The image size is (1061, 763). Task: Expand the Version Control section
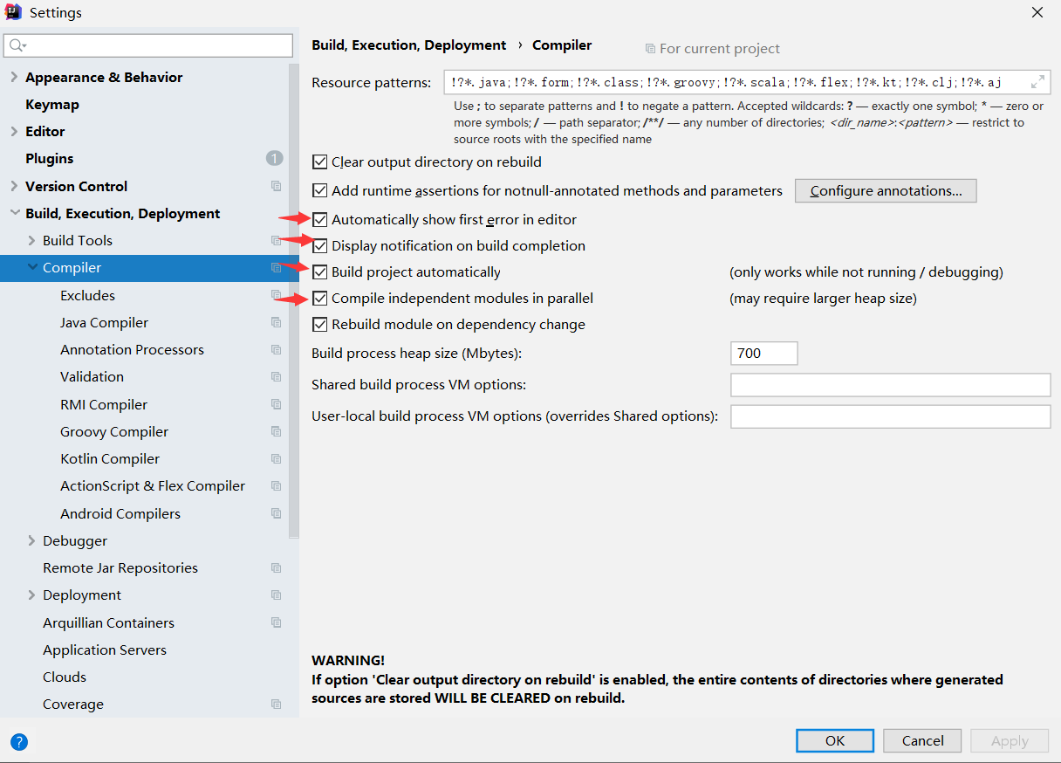pyautogui.click(x=14, y=186)
